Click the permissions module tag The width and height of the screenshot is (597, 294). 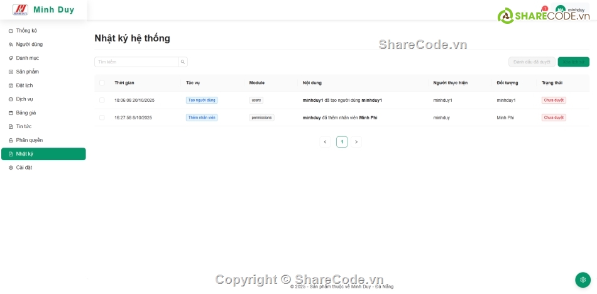pos(261,117)
